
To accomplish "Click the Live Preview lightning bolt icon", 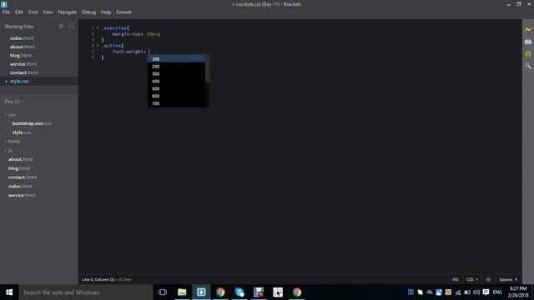I will tap(528, 30).
